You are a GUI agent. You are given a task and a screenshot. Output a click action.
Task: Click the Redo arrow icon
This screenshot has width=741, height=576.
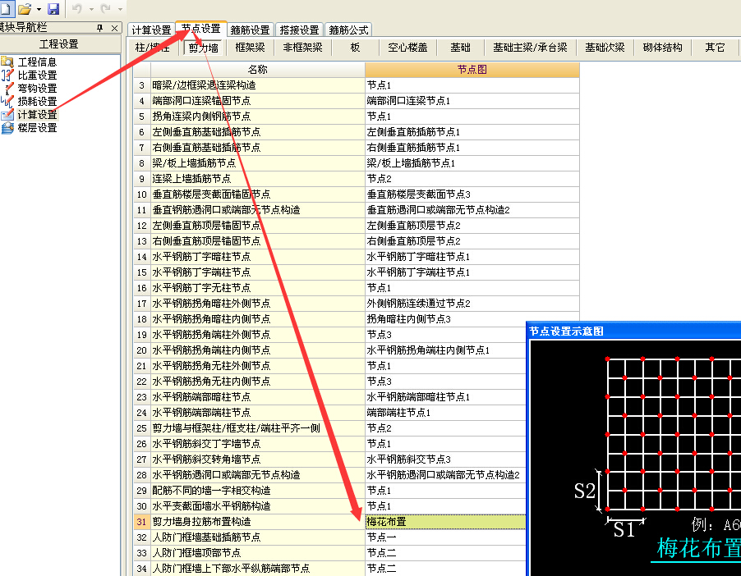(x=104, y=8)
